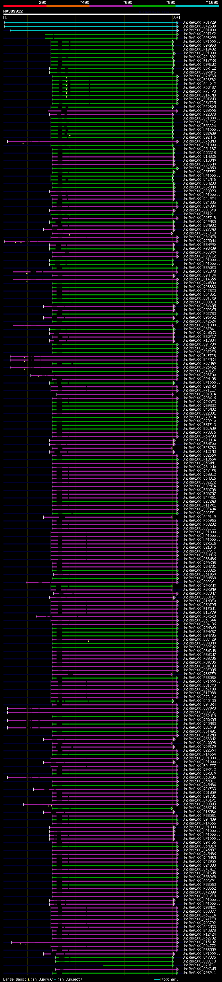This screenshot has height=982, width=222.
Task: Click hit label UniRef100_C6YT25
Action: (x=199, y=103)
